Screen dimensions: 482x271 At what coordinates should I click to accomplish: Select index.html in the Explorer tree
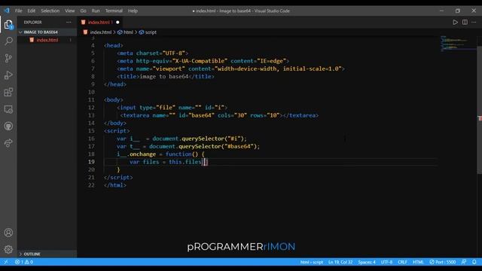pos(47,40)
